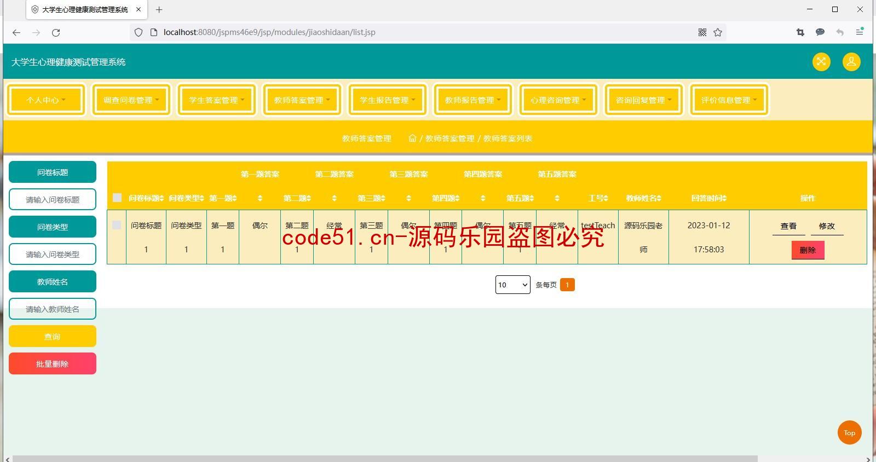876x462 pixels.
Task: Reload the page with refresh icon
Action: point(56,32)
